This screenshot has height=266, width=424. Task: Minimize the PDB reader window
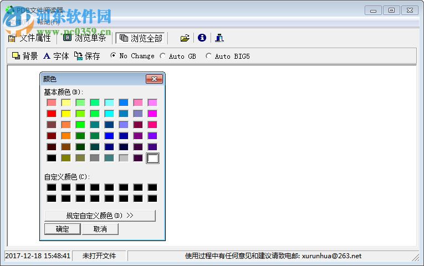(373, 11)
